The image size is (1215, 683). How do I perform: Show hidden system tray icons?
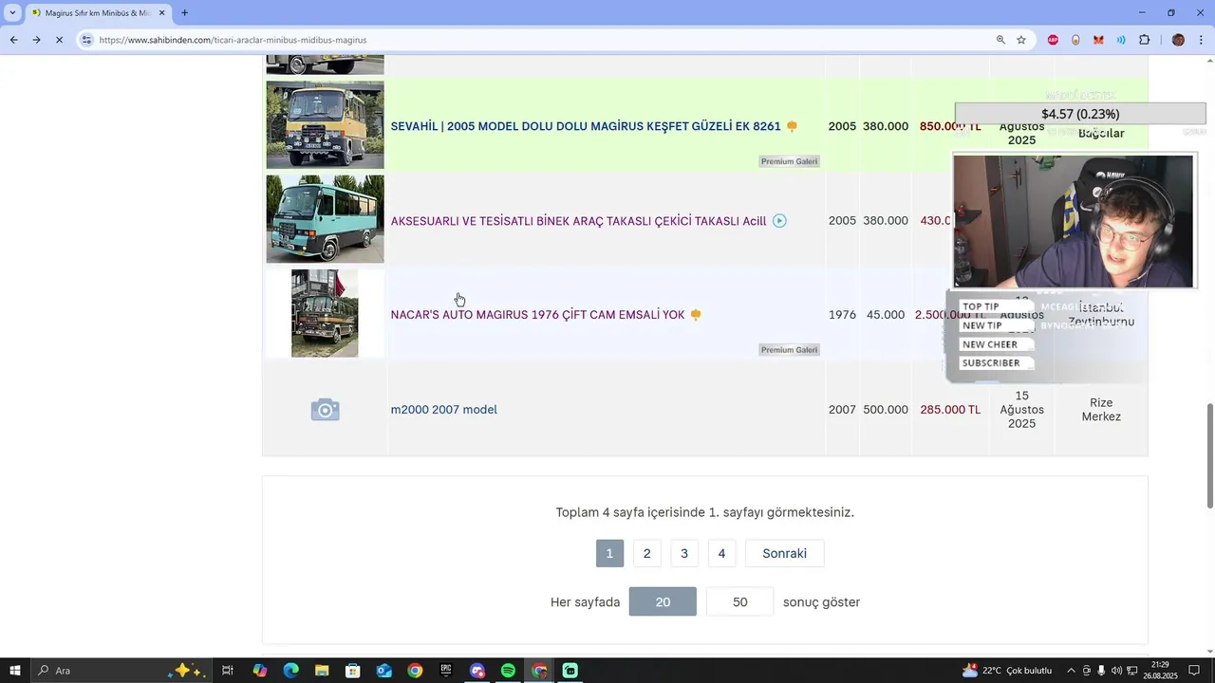click(1072, 671)
